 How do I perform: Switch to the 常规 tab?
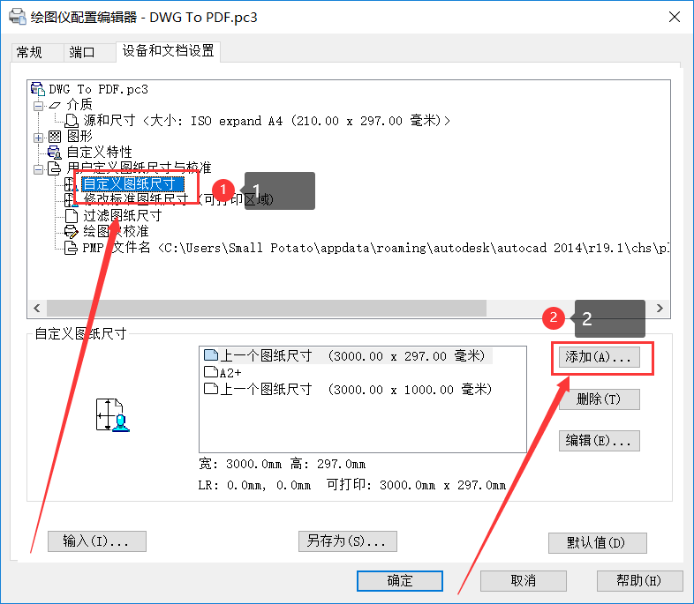pos(37,52)
